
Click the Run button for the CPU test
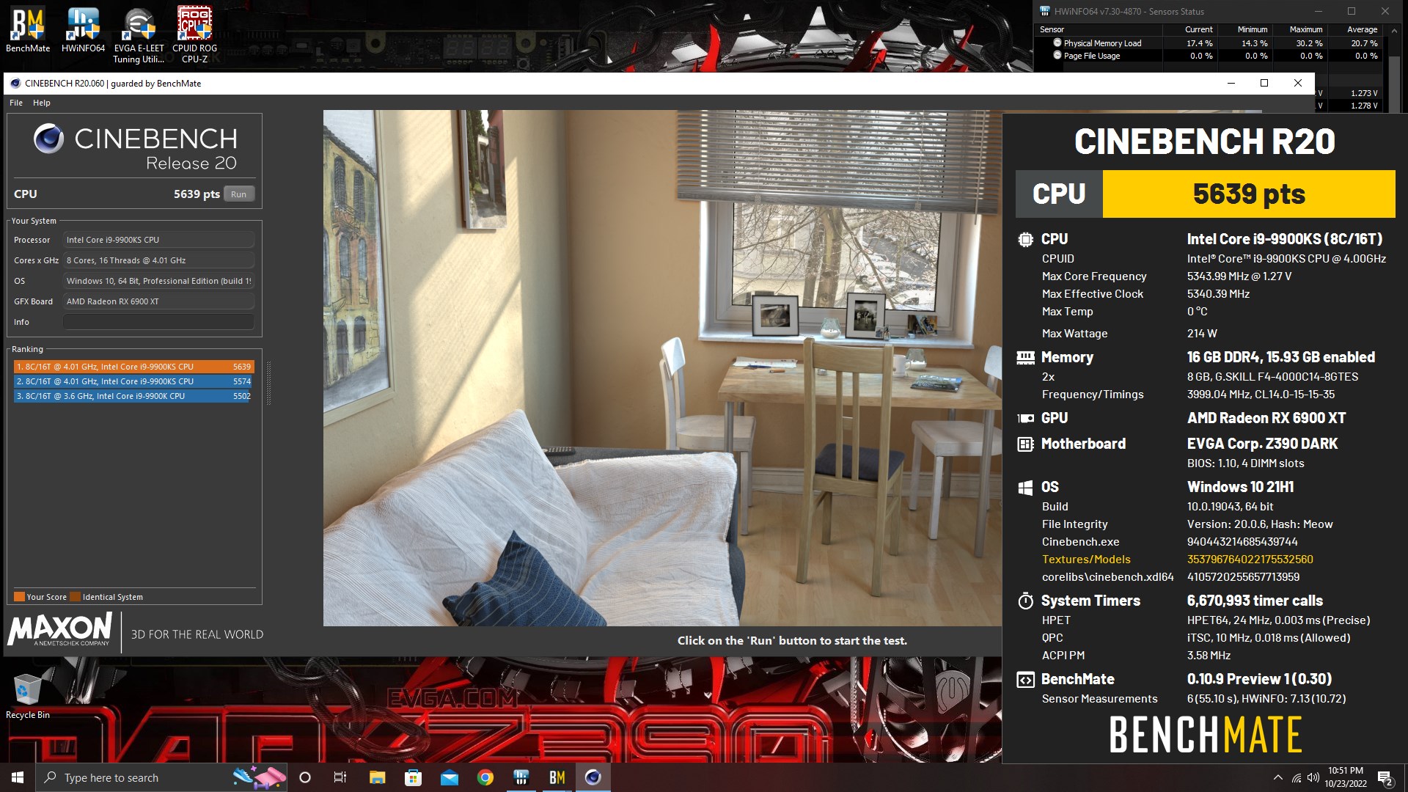click(x=239, y=194)
